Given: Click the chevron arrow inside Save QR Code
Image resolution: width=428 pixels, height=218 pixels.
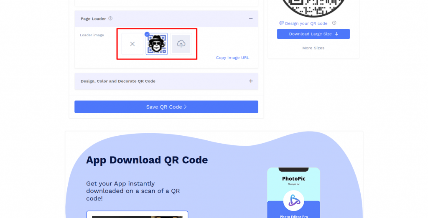Looking at the screenshot, I should coord(185,106).
